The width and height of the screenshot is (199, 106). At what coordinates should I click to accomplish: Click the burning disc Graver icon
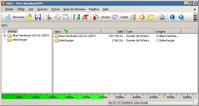[x=96, y=17]
